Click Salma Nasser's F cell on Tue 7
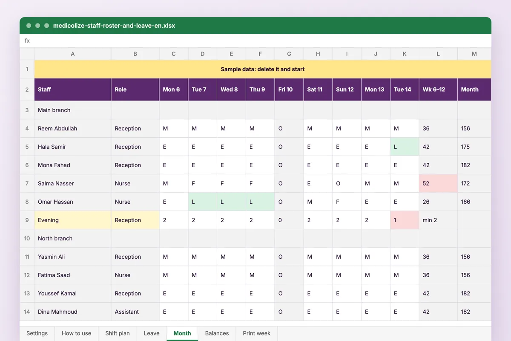 tap(202, 183)
